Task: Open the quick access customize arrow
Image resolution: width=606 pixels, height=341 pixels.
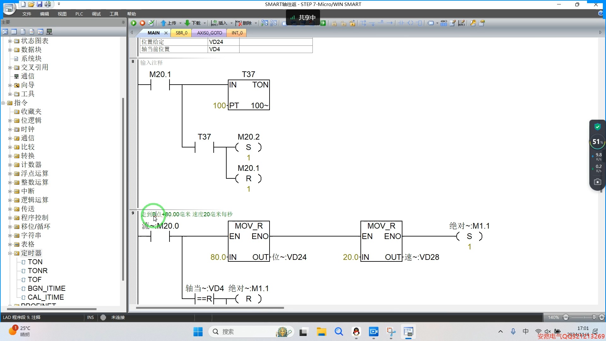Action: 59,4
